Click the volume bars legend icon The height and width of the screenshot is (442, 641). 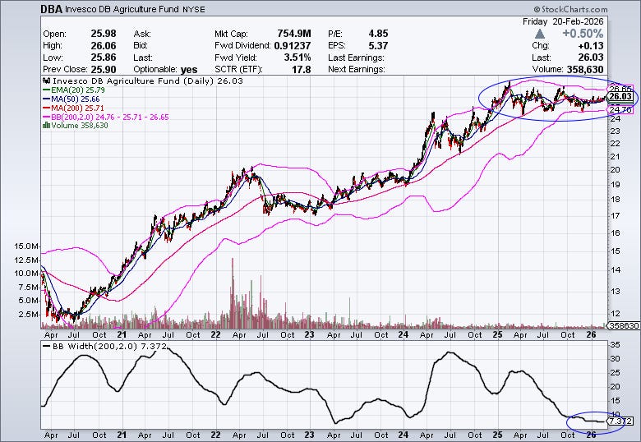47,126
